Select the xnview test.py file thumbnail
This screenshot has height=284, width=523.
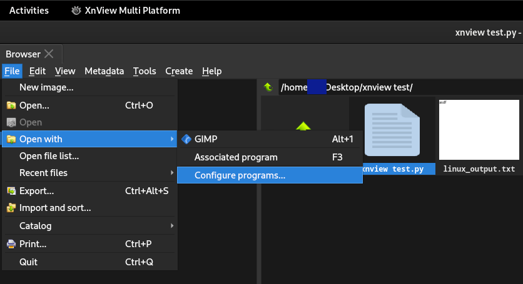point(392,130)
